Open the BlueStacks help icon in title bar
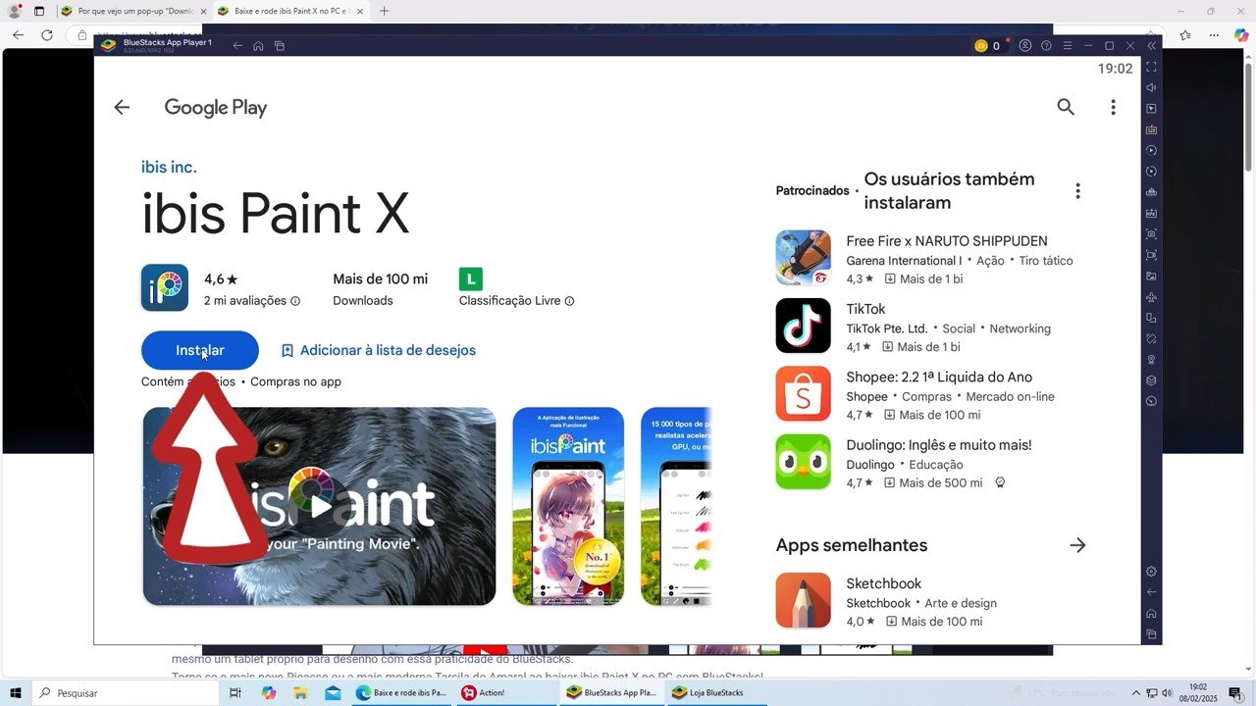 click(1046, 45)
